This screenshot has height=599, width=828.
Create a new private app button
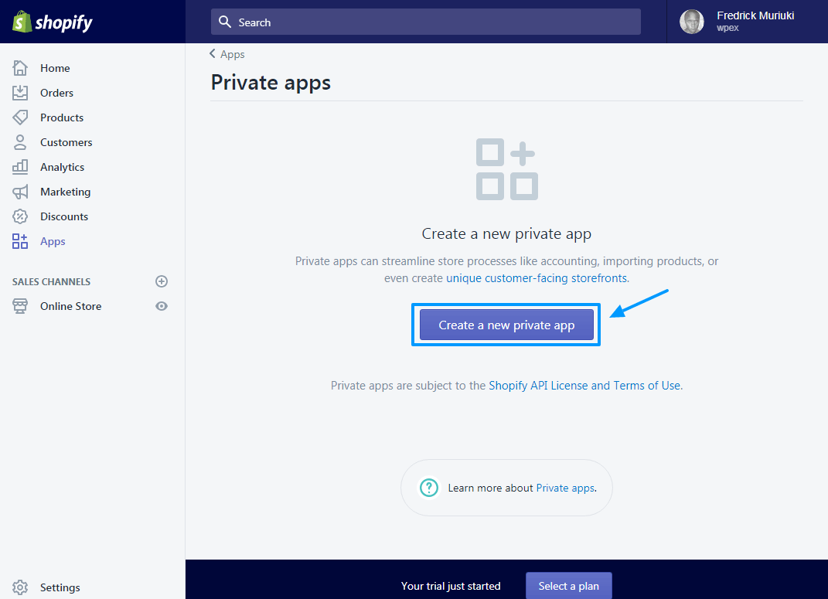(x=506, y=325)
